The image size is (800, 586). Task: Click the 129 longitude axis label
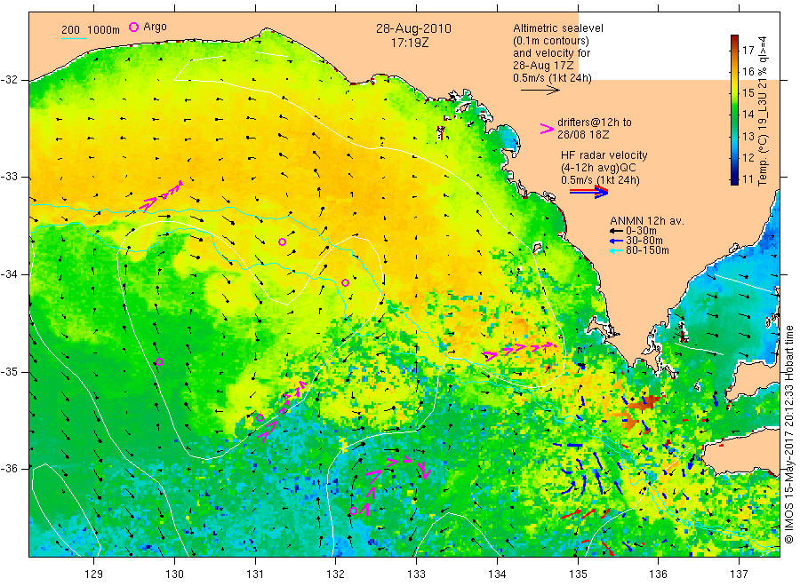coord(94,574)
